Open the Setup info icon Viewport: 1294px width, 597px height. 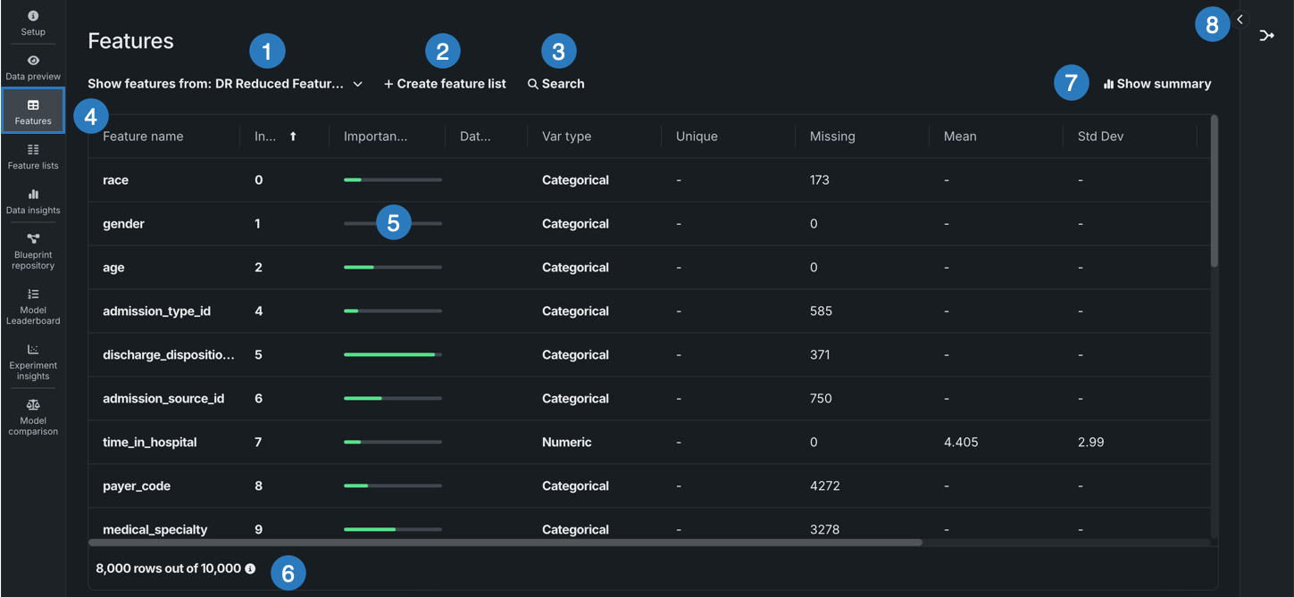coord(33,16)
